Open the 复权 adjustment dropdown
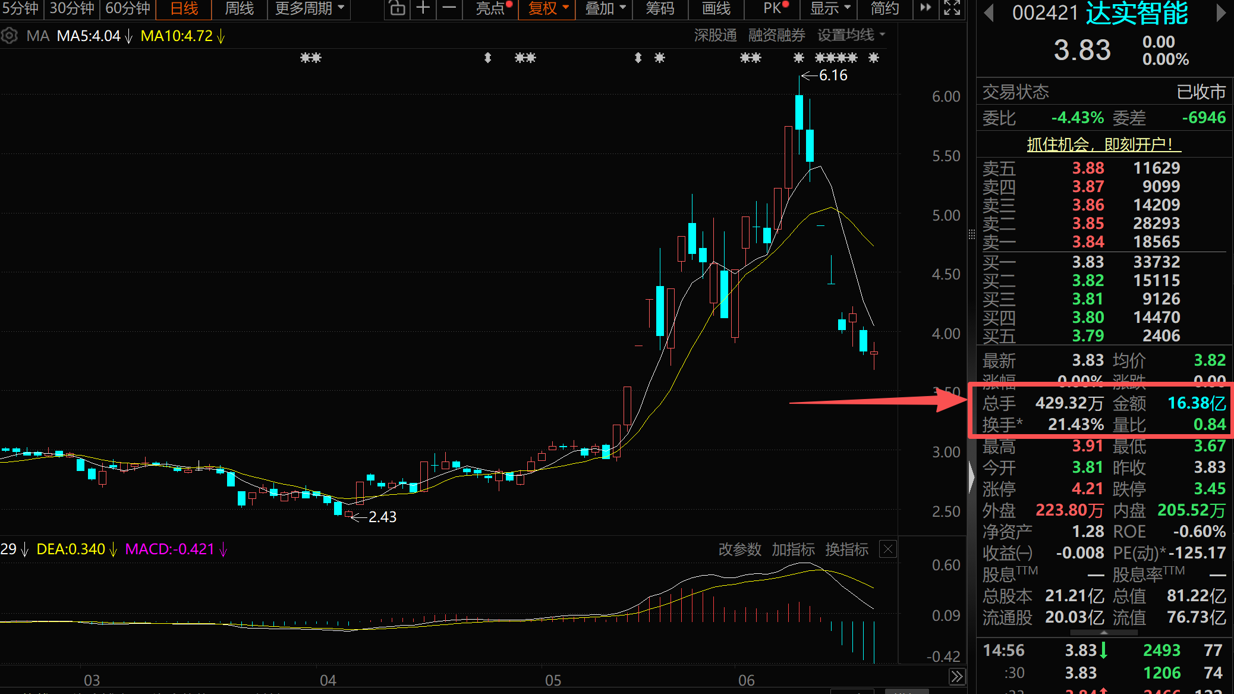The height and width of the screenshot is (694, 1234). pos(548,8)
